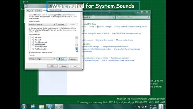The width and height of the screenshot is (193, 109).
Task: Select Incoming call event
Action: click(x=40, y=45)
